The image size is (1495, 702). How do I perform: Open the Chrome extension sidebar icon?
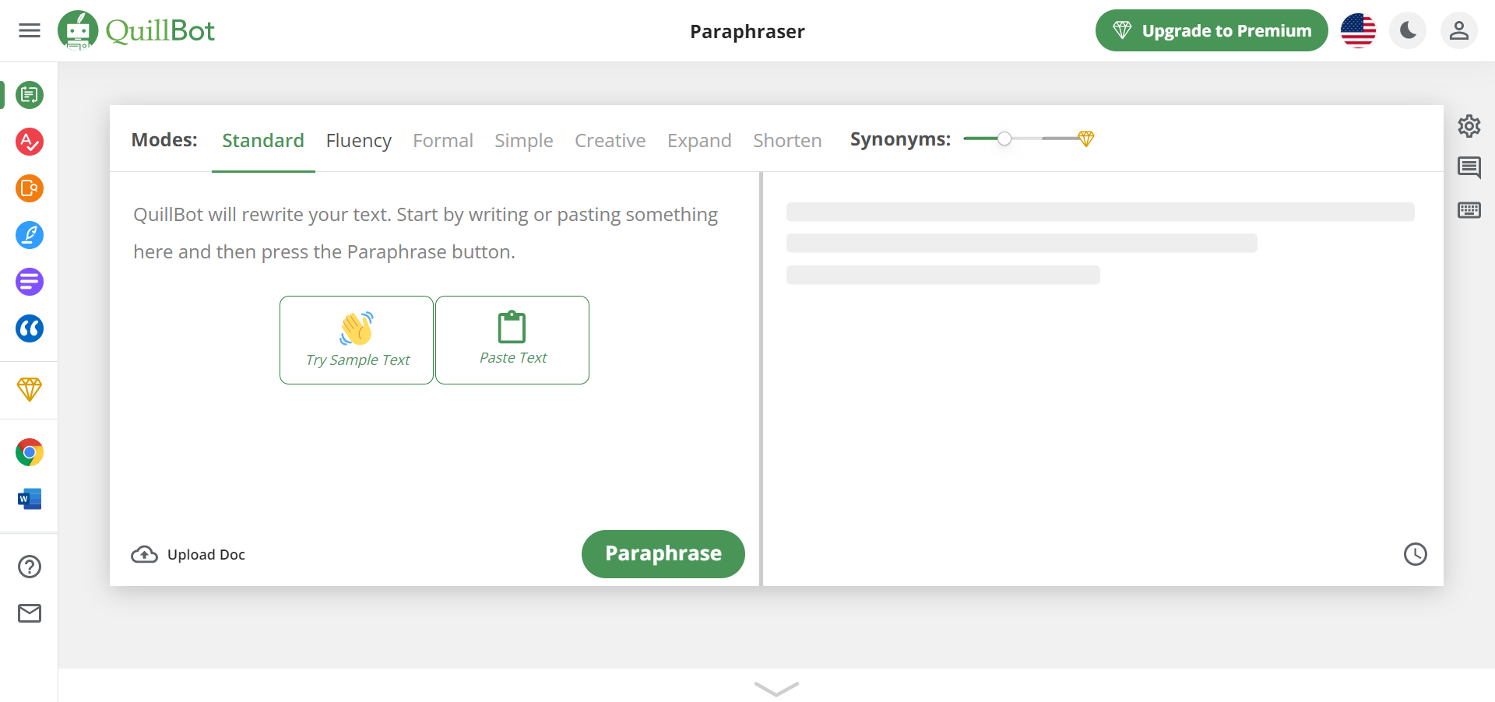point(30,452)
